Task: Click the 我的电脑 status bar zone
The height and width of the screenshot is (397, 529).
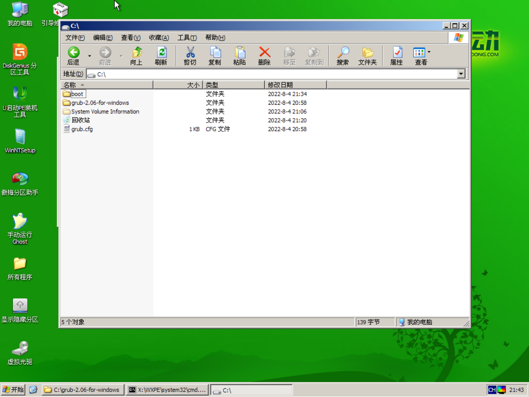Action: (x=432, y=322)
